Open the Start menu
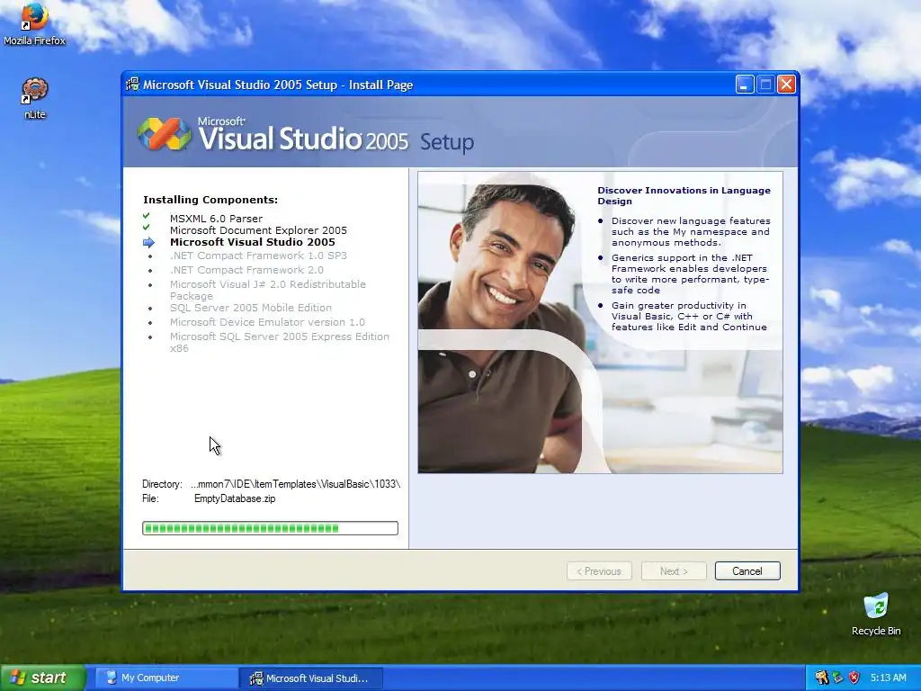Image resolution: width=921 pixels, height=691 pixels. [43, 678]
